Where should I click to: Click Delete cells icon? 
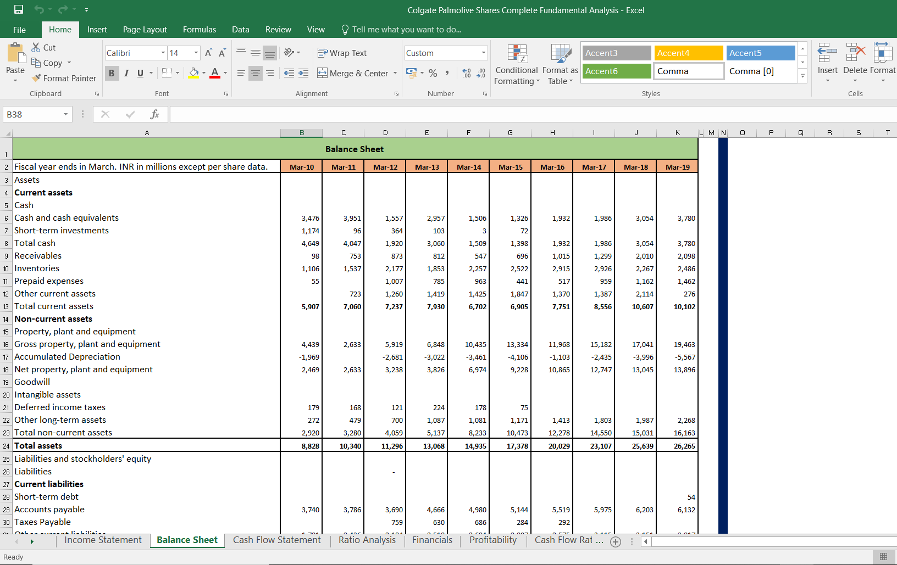(855, 54)
